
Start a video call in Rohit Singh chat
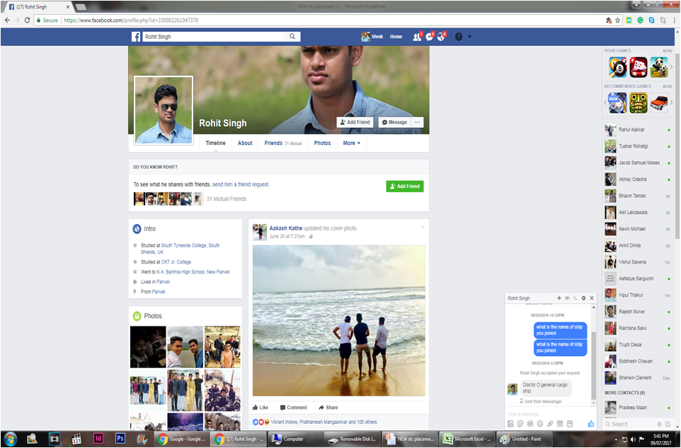567,298
